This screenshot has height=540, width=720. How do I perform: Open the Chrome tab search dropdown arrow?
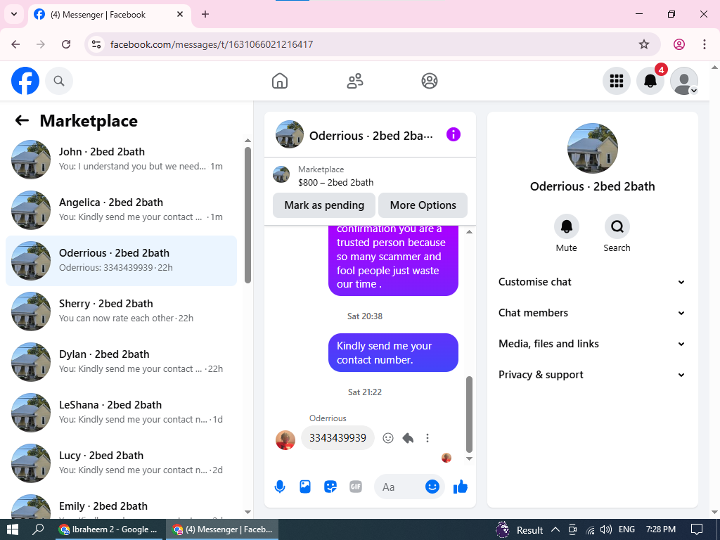[14, 14]
